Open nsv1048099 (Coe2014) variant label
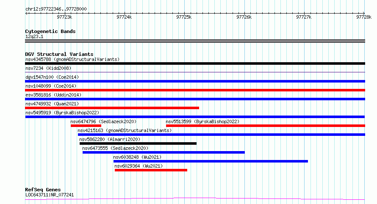 pyautogui.click(x=51, y=86)
